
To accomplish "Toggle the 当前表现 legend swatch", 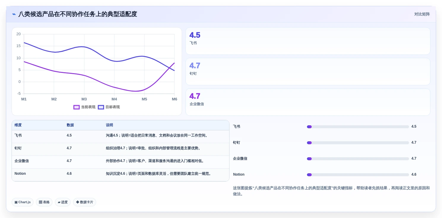I will coord(77,107).
